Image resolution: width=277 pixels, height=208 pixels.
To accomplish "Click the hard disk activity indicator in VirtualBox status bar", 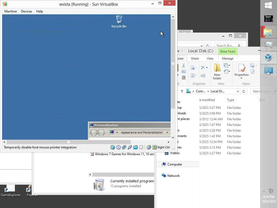I will click(113, 147).
